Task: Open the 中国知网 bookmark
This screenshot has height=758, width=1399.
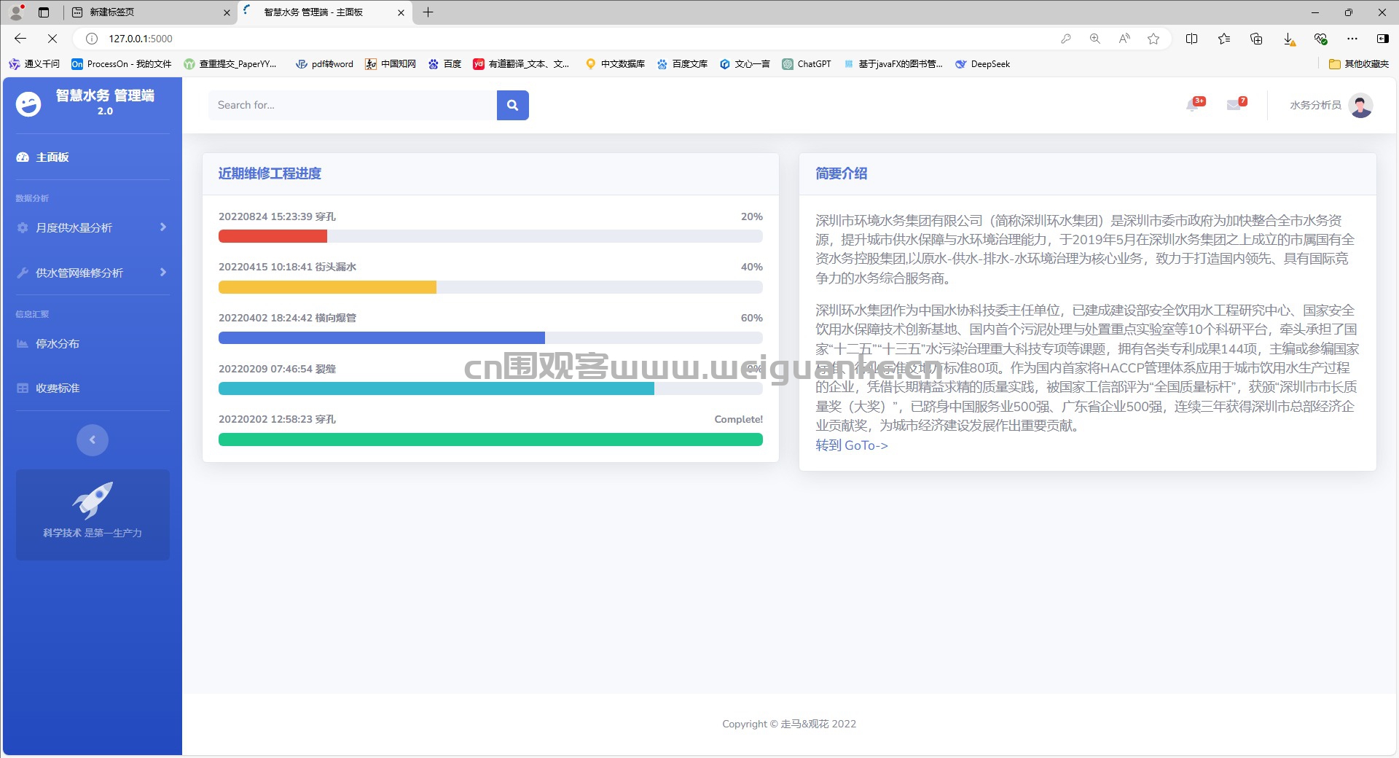Action: click(x=391, y=64)
